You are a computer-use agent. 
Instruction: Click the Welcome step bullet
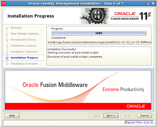click(x=7, y=28)
